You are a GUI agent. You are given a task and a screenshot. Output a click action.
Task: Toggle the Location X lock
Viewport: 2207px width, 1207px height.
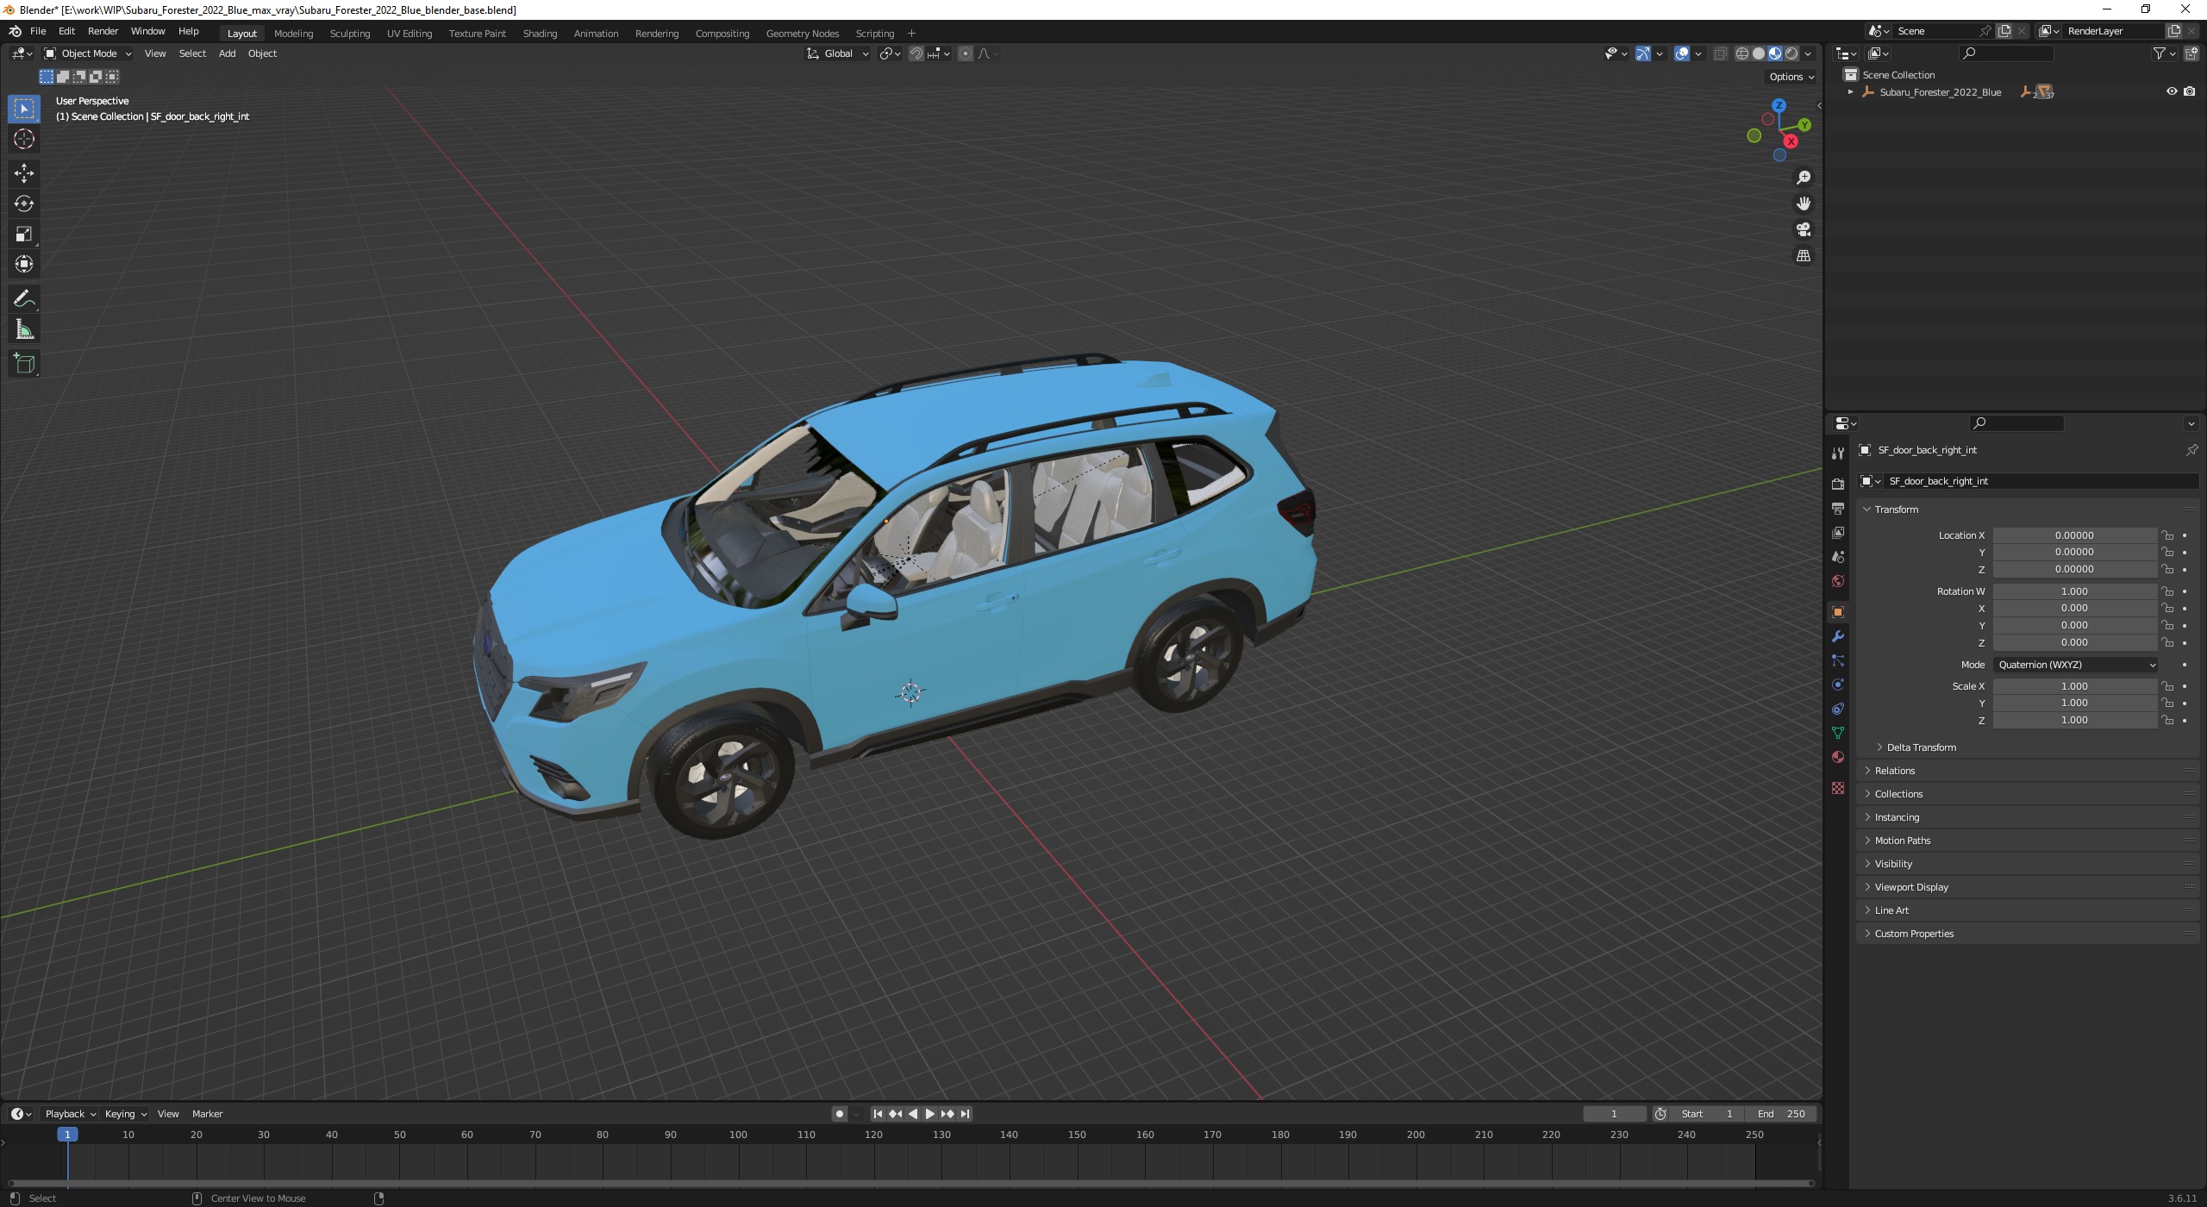[x=2167, y=535]
